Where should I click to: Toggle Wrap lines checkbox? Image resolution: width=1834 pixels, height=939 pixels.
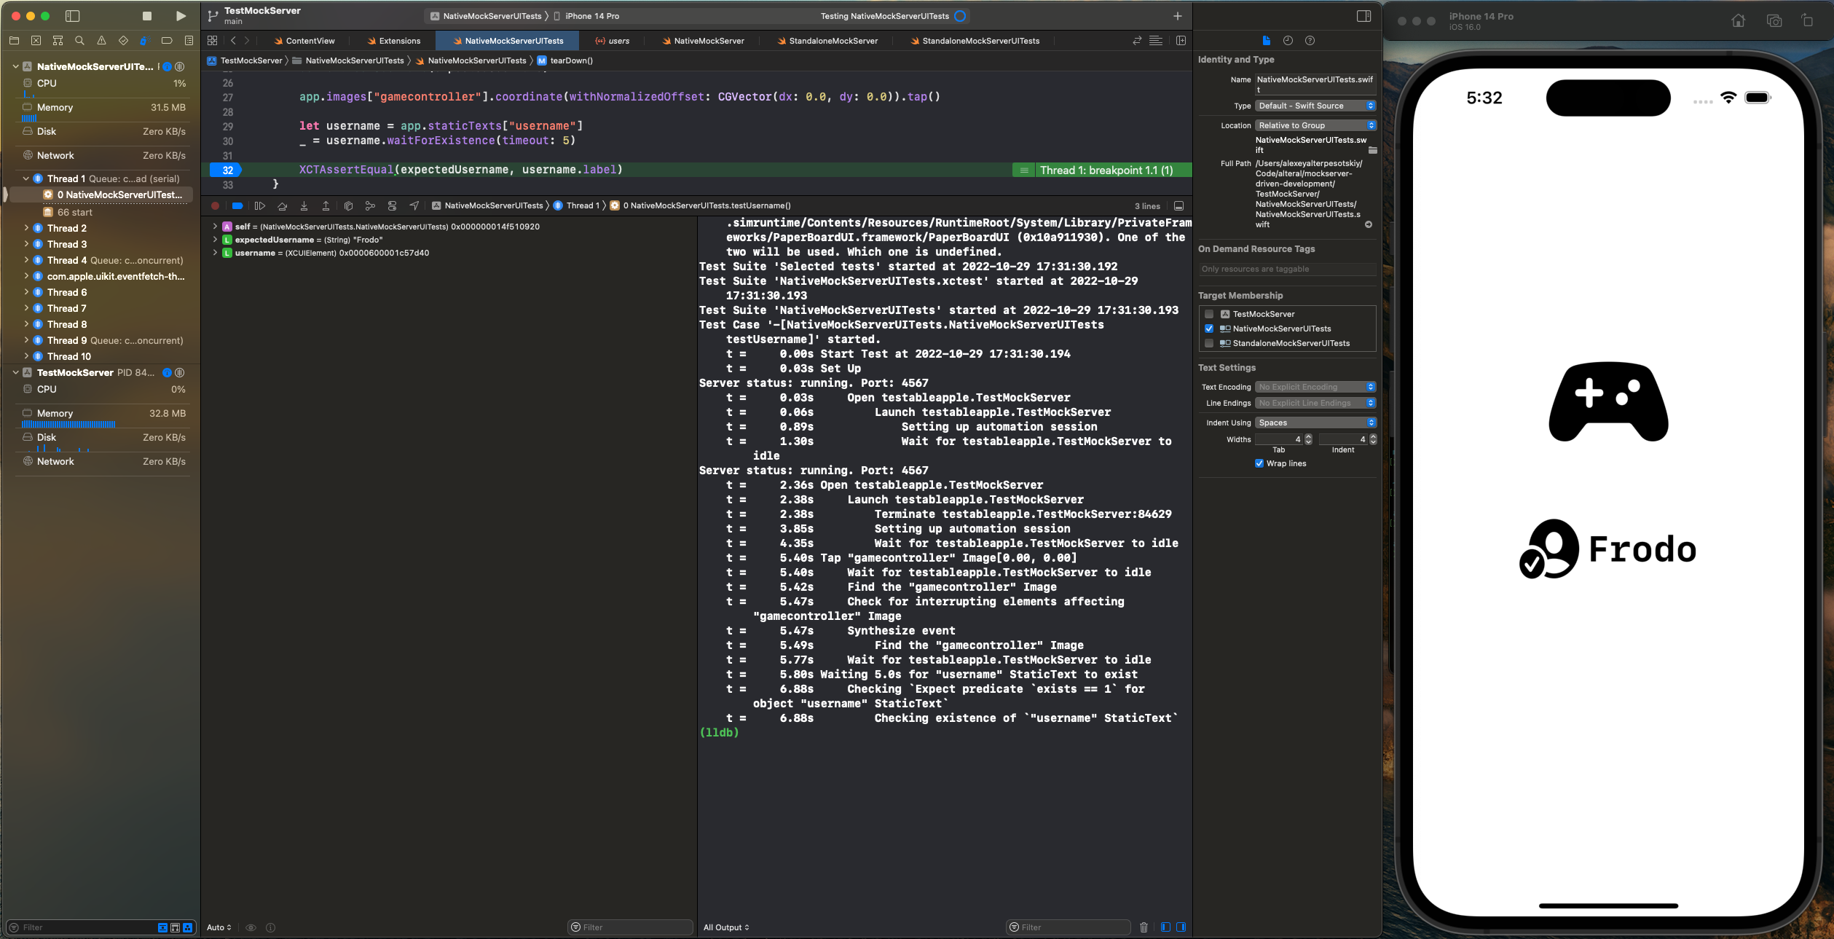pos(1259,463)
